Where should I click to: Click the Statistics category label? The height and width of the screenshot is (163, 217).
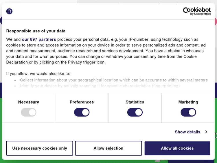coord(135,102)
